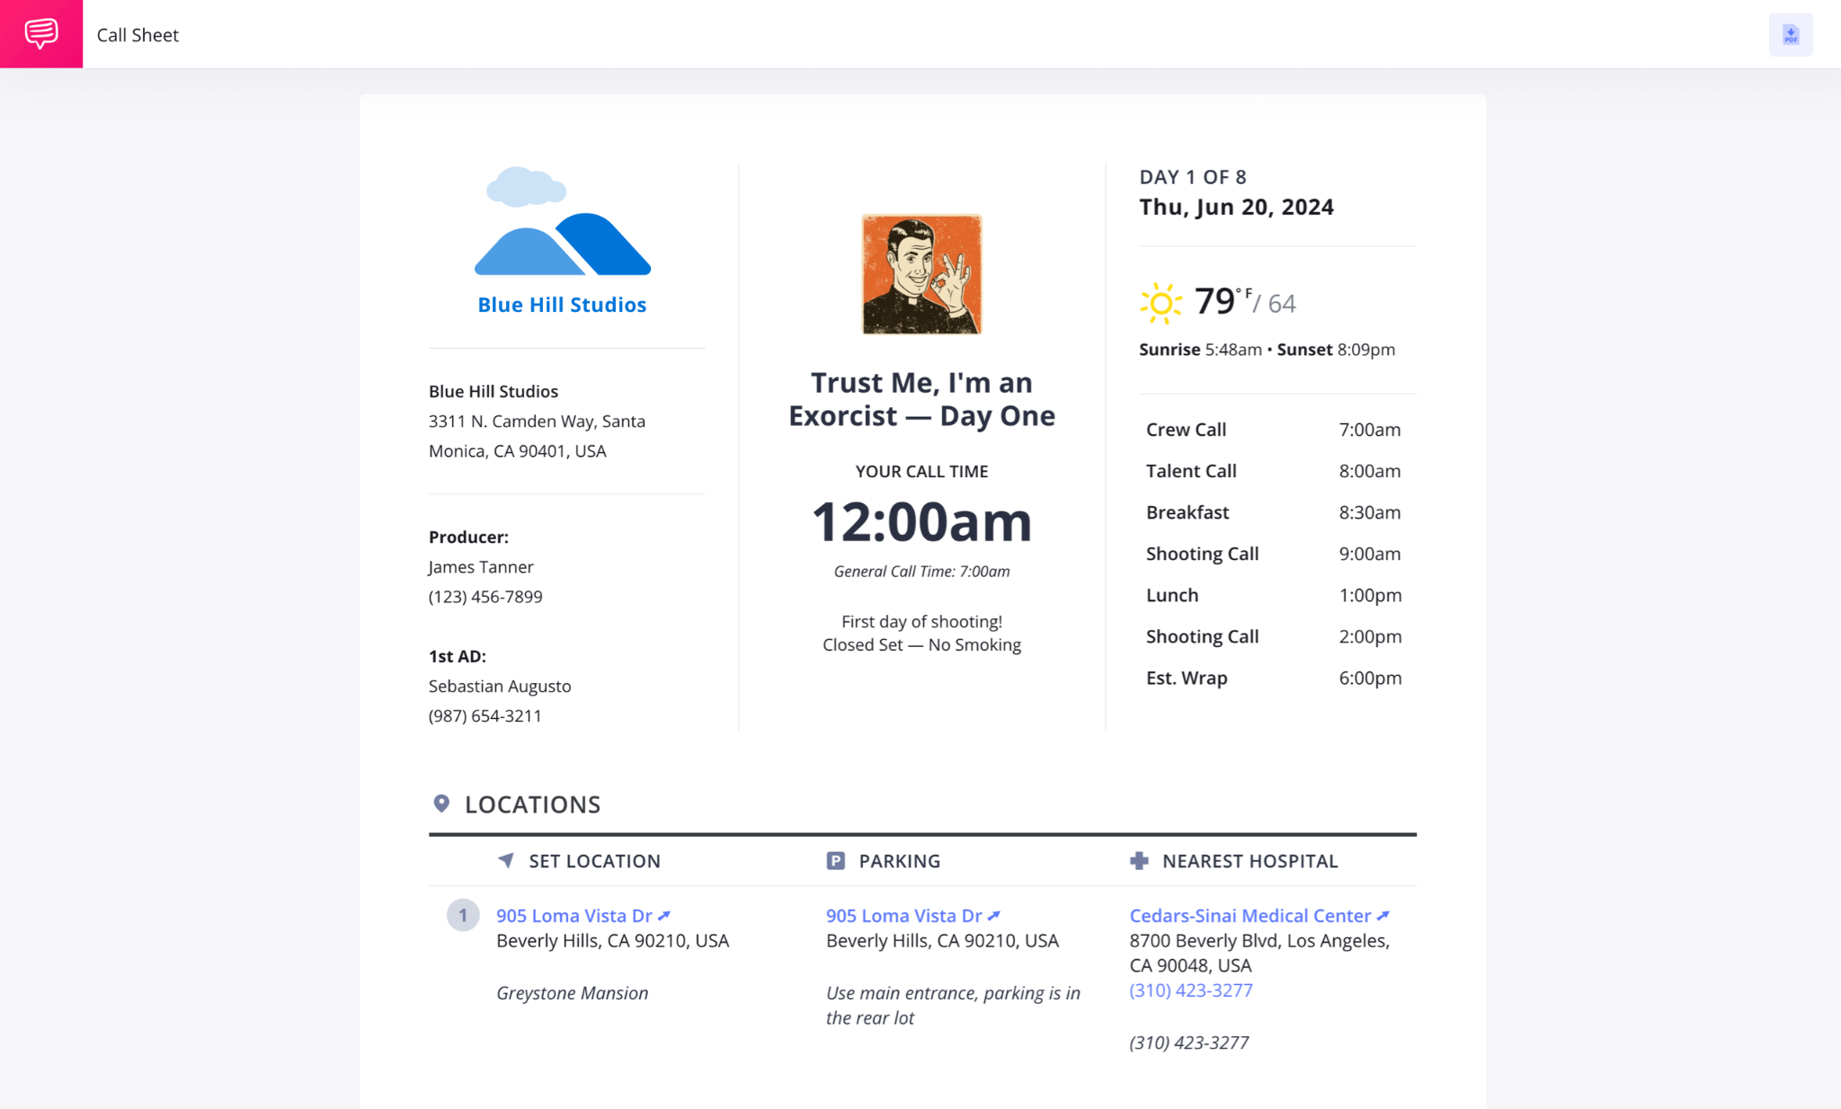Click external arrow beside set location address
The width and height of the screenshot is (1841, 1109).
click(x=664, y=916)
